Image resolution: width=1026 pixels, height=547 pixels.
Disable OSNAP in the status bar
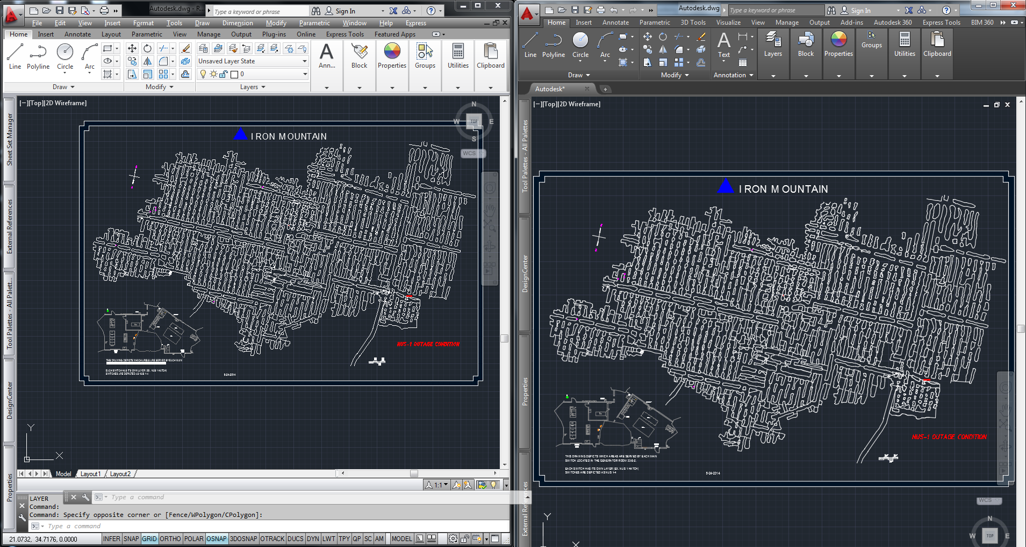click(217, 538)
